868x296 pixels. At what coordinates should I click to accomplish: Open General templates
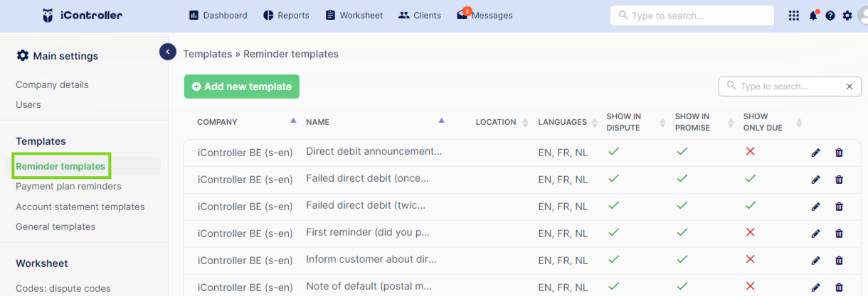click(55, 226)
